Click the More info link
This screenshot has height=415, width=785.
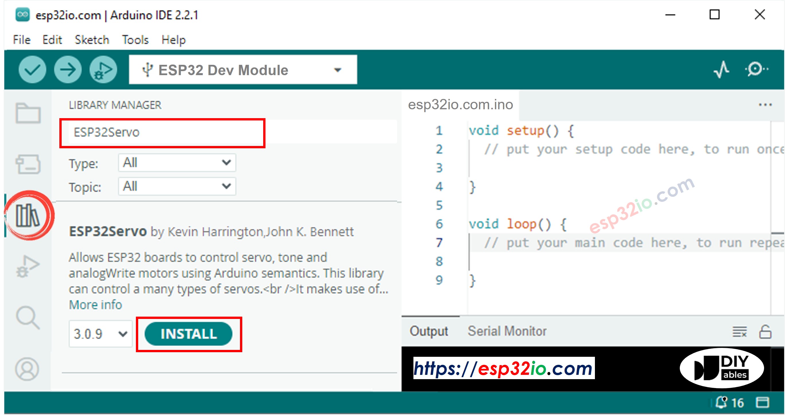pyautogui.click(x=95, y=304)
